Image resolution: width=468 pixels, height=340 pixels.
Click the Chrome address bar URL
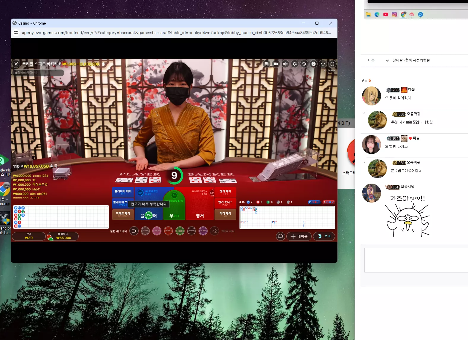176,33
